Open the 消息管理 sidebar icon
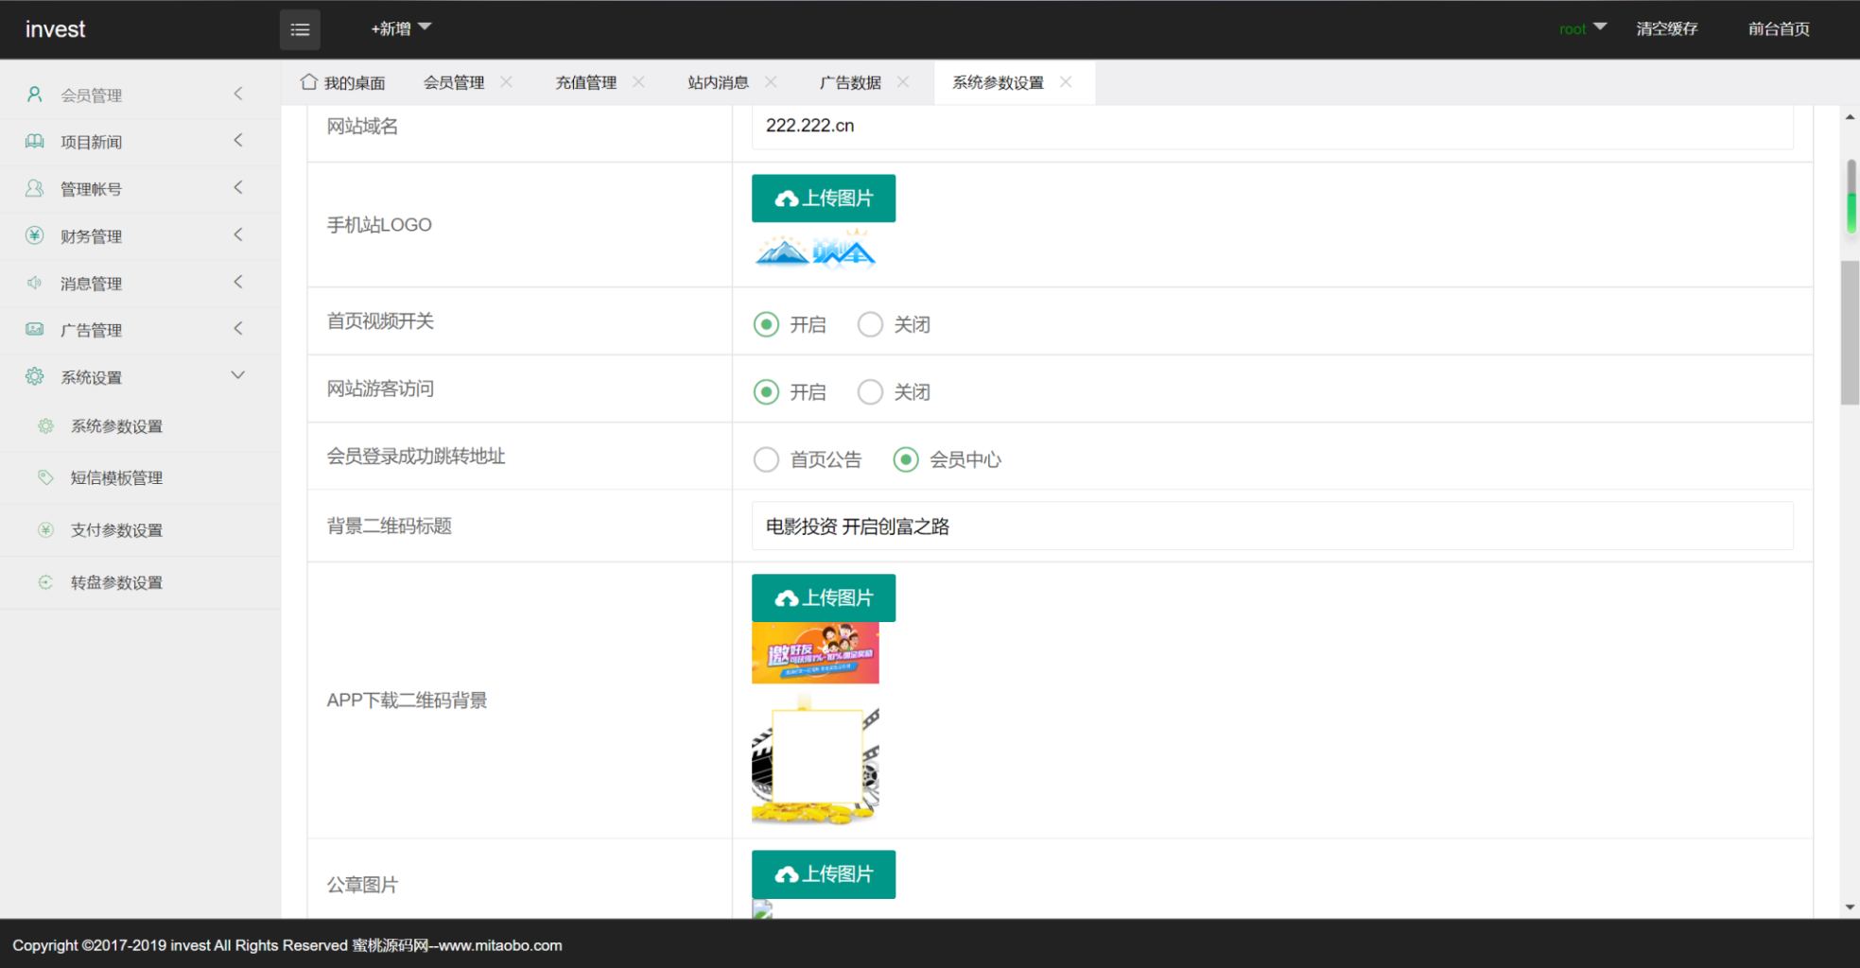Screen dimensions: 1860x968 (x=35, y=283)
